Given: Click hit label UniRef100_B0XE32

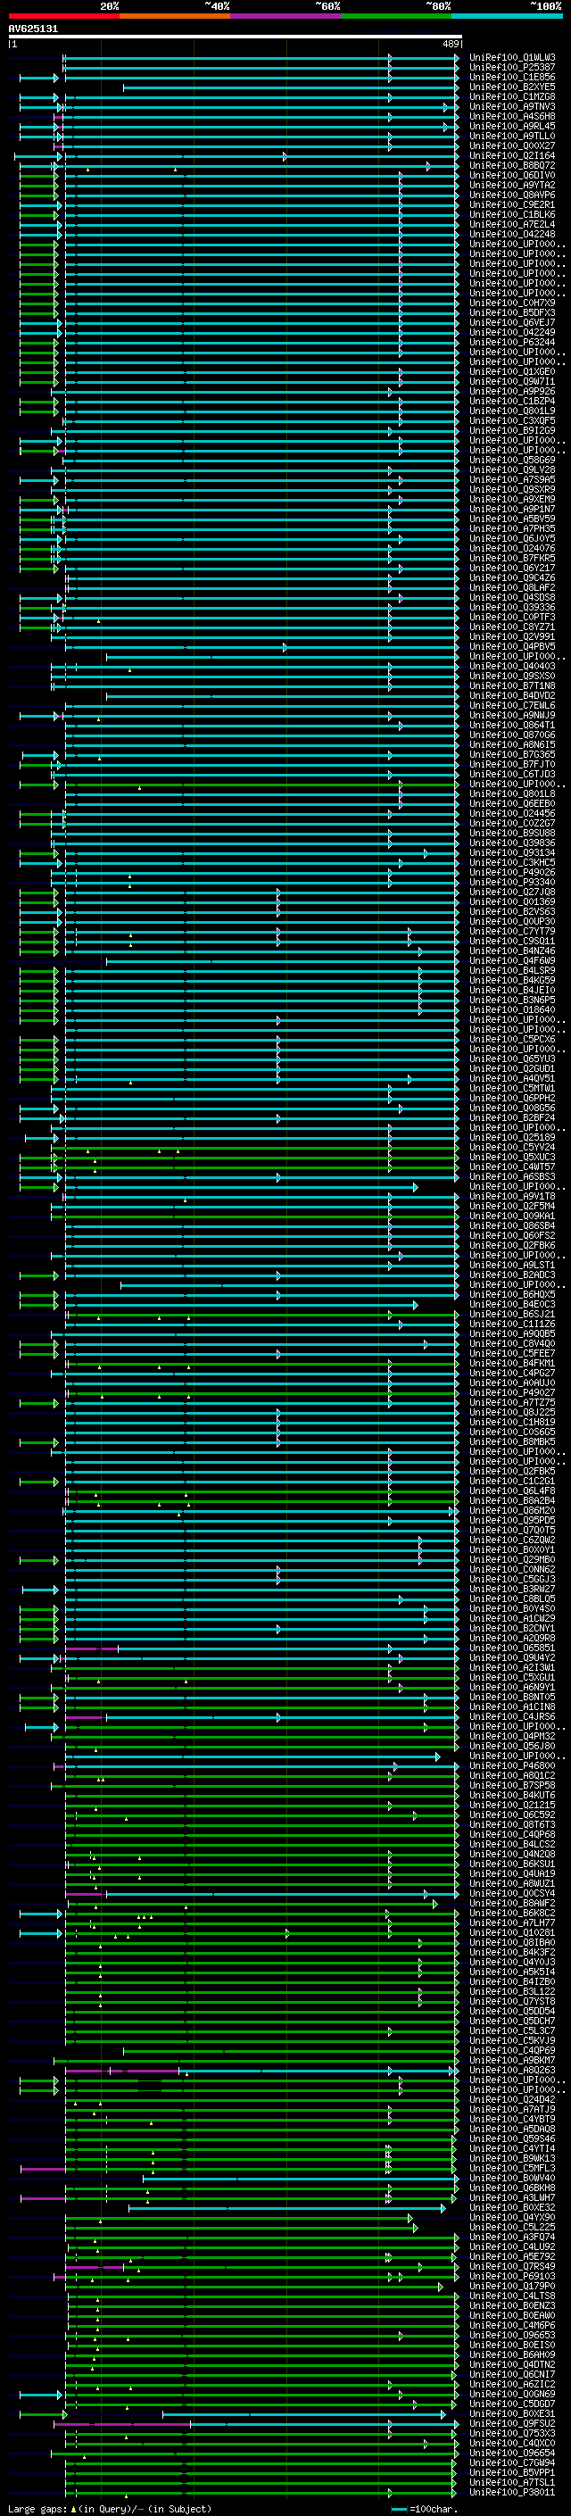Looking at the screenshot, I should pyautogui.click(x=512, y=2207).
